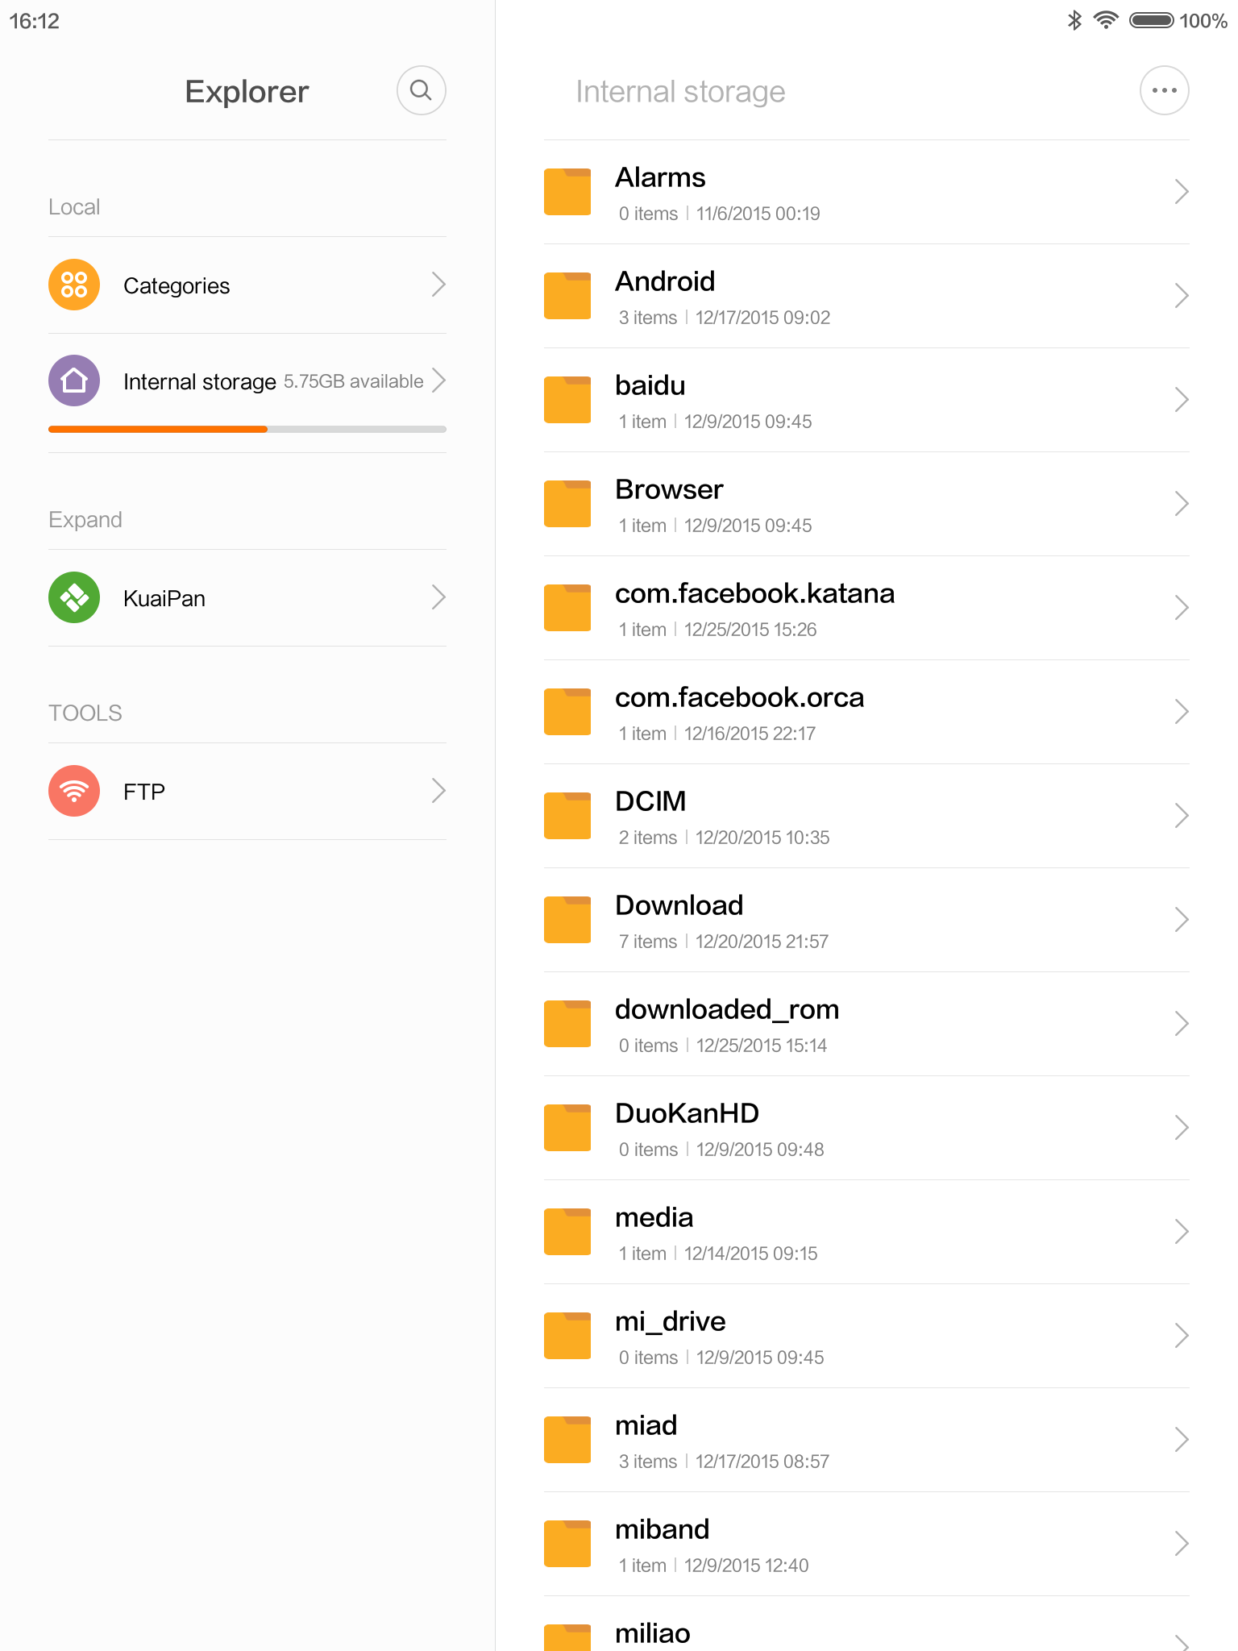1238x1651 pixels.
Task: Tap the purple Internal storage home icon
Action: 74,381
